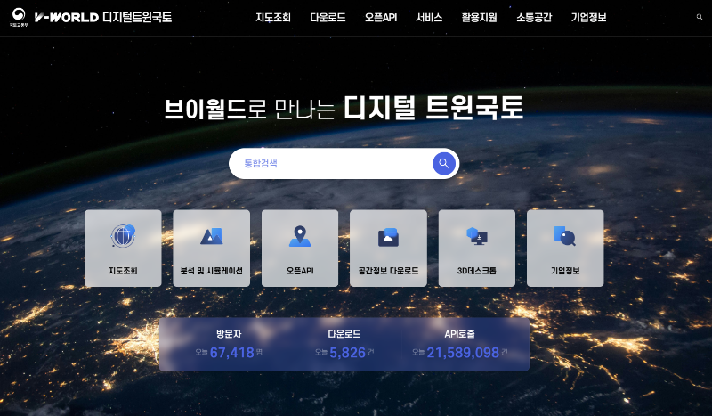Viewport: 712px width, 416px height.
Task: Open the 지도조회 globe card
Action: click(x=123, y=249)
